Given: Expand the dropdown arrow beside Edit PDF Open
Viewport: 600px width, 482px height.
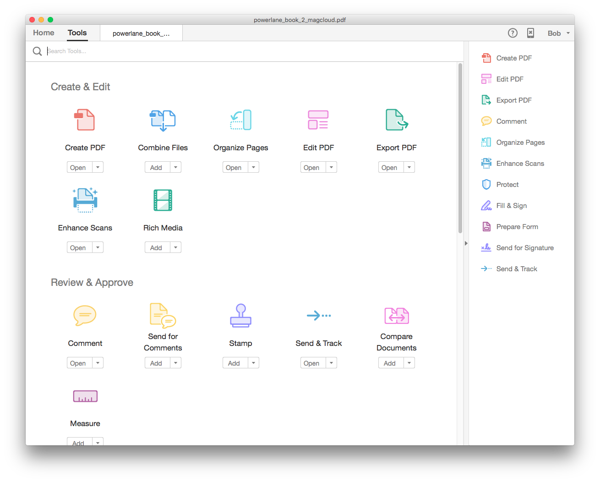Looking at the screenshot, I should 332,167.
